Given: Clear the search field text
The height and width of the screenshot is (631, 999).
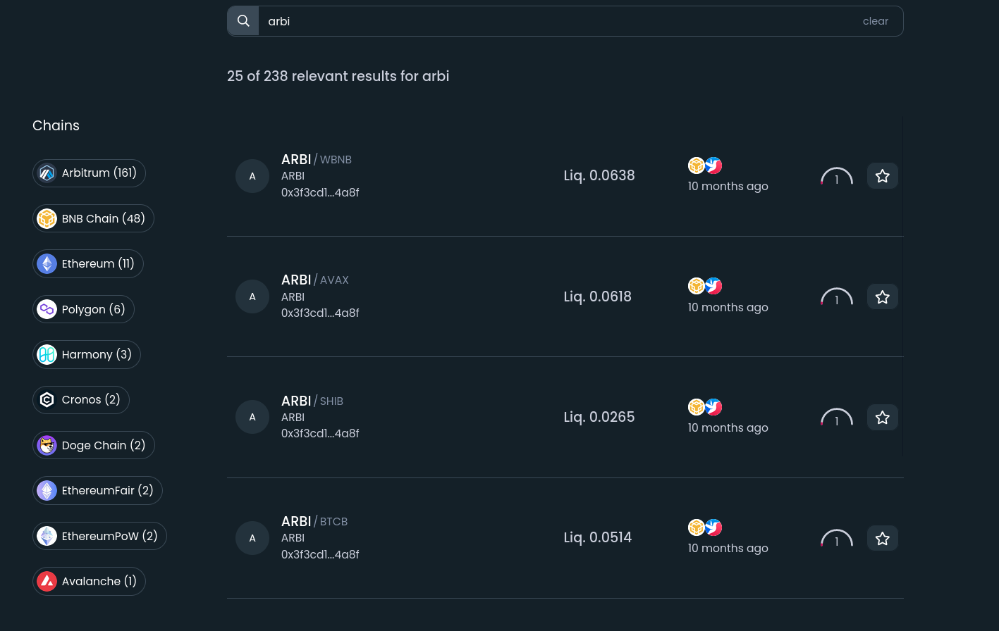Looking at the screenshot, I should [x=875, y=21].
